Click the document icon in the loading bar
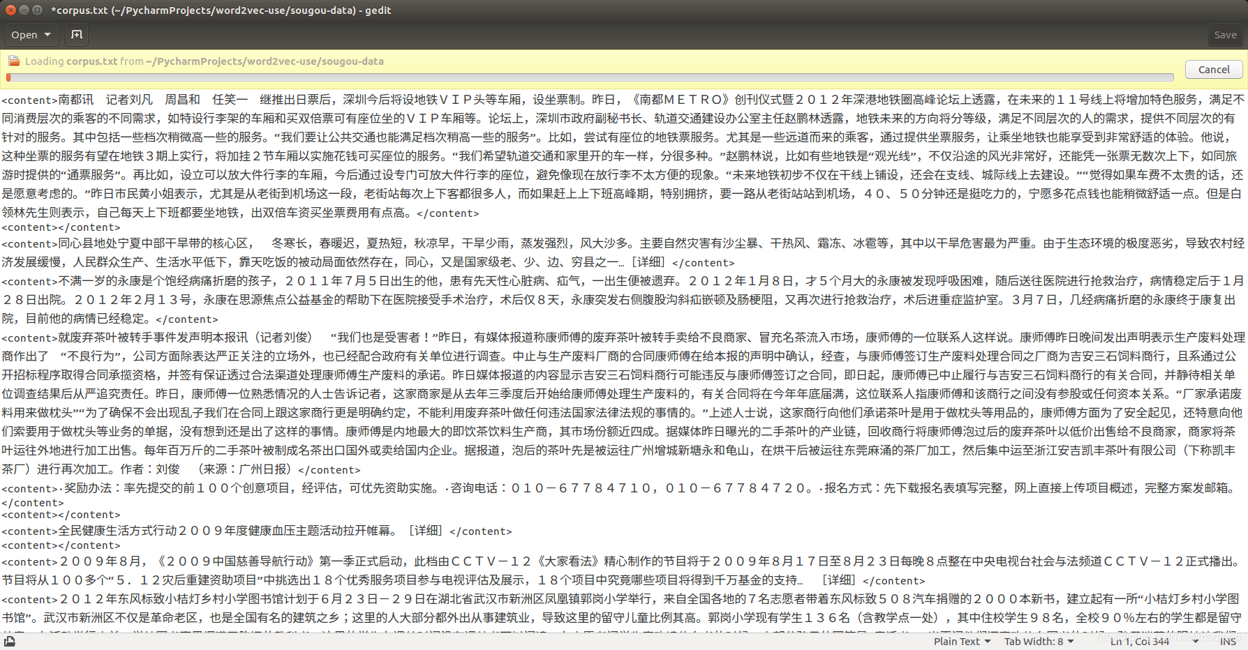This screenshot has width=1248, height=650. [x=14, y=61]
